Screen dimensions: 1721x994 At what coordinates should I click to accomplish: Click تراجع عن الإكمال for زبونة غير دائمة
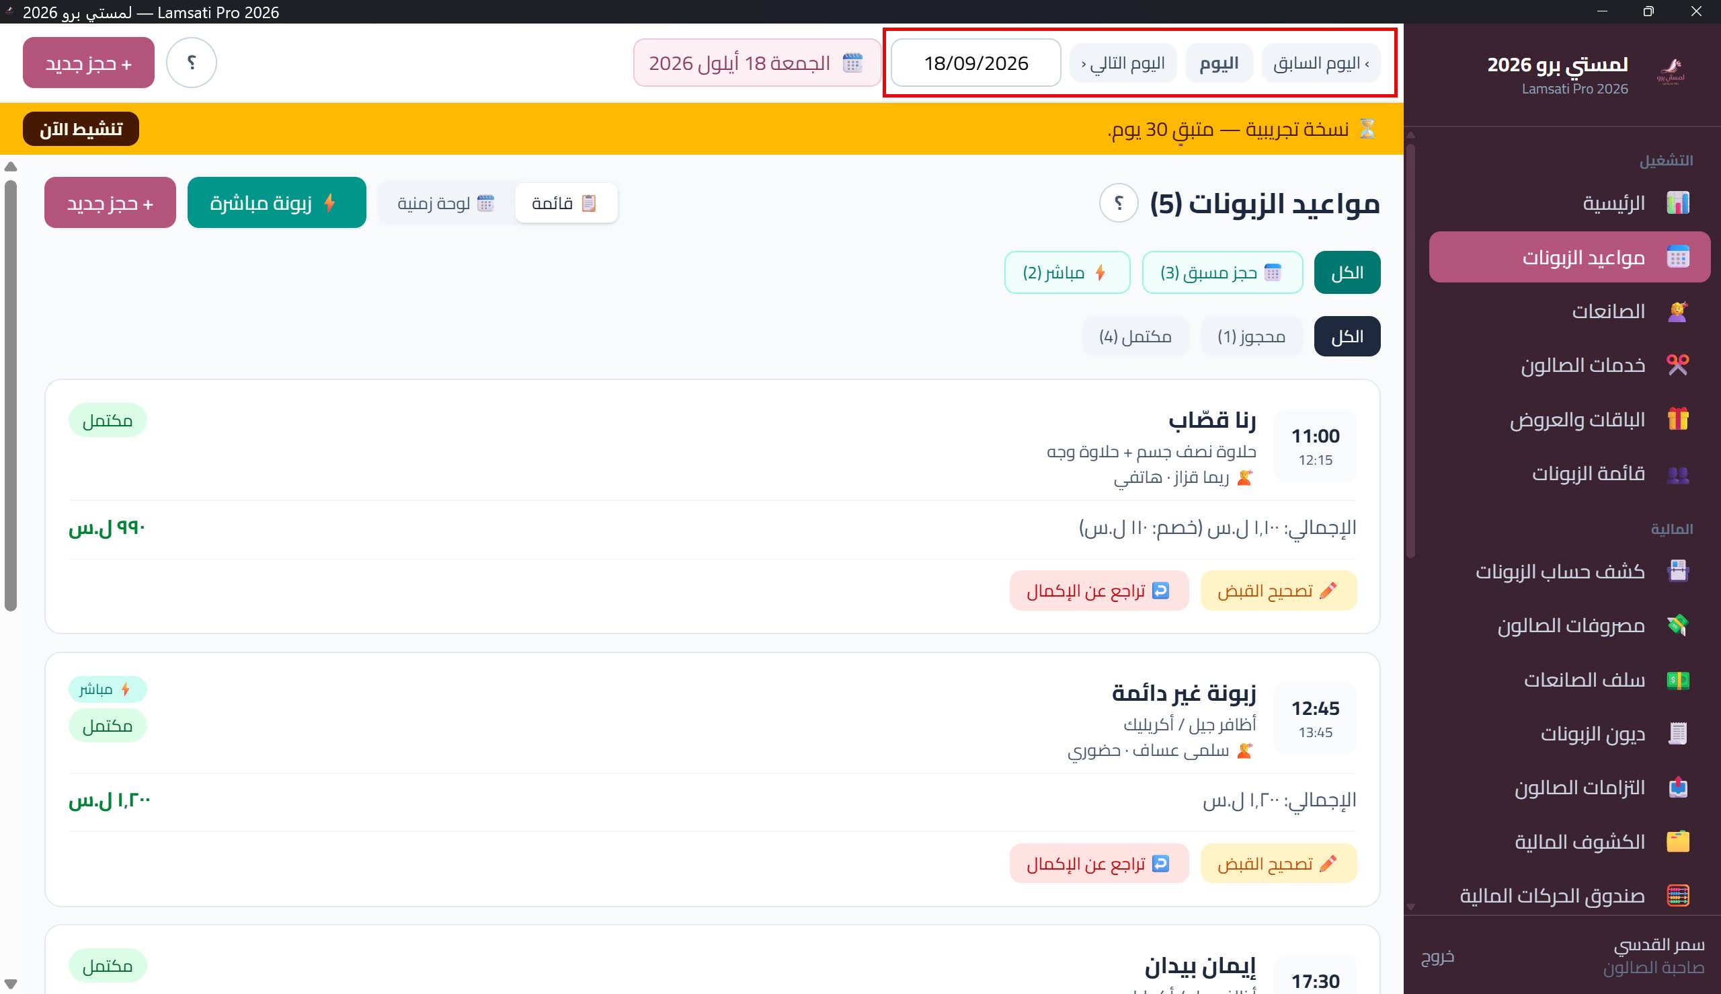[x=1098, y=864]
